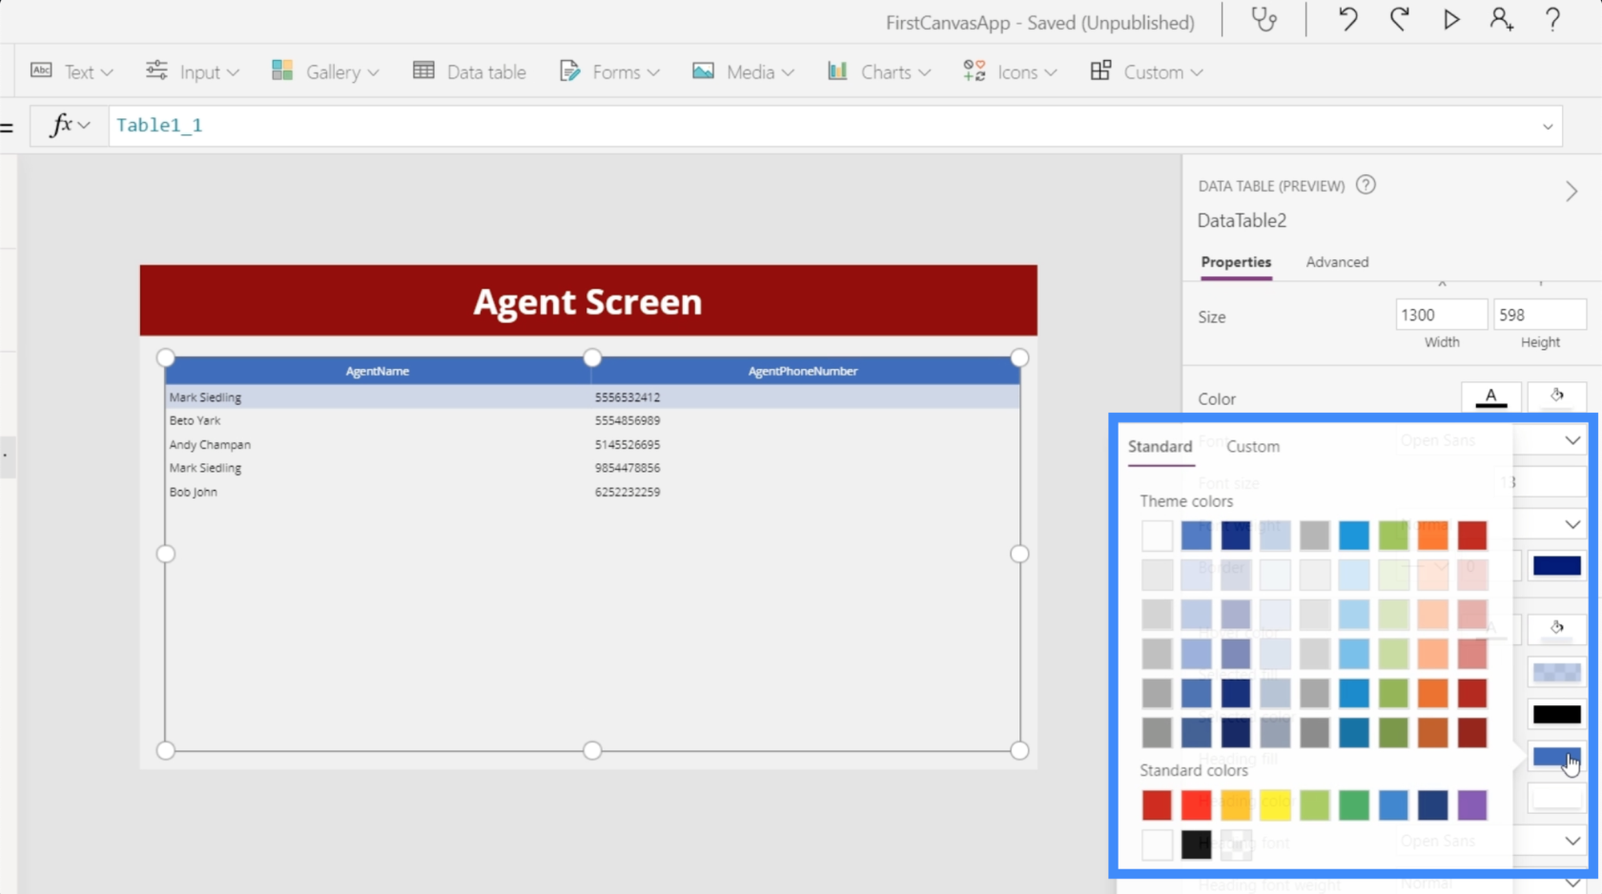Click the black color swatch in properties

[1556, 714]
